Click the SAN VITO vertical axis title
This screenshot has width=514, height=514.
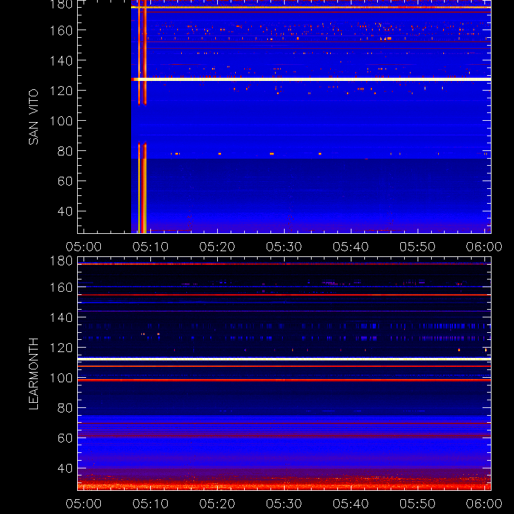[33, 117]
